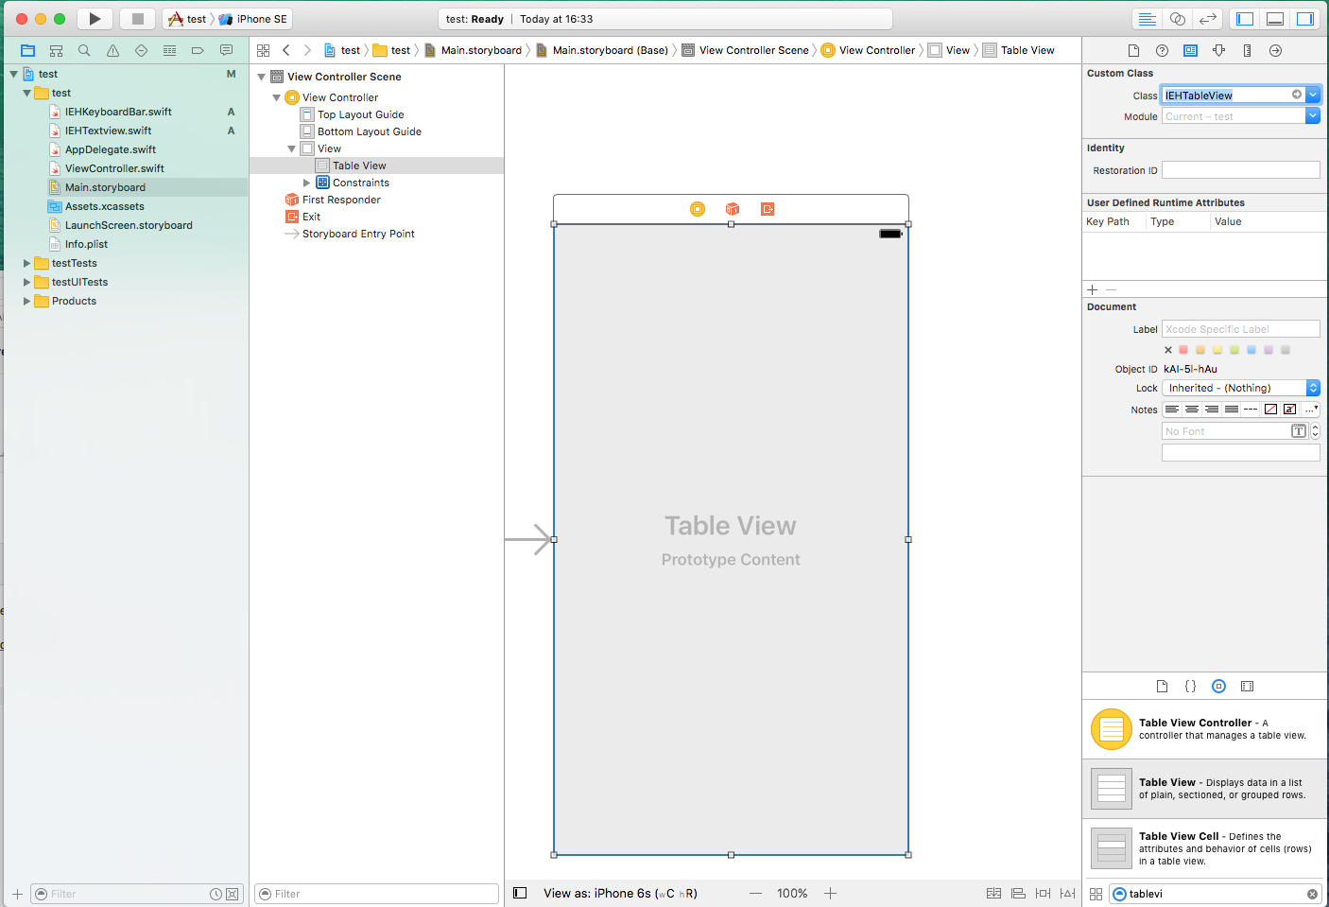Viewport: 1329px width, 907px height.
Task: Toggle the navigator pane
Action: click(1245, 19)
